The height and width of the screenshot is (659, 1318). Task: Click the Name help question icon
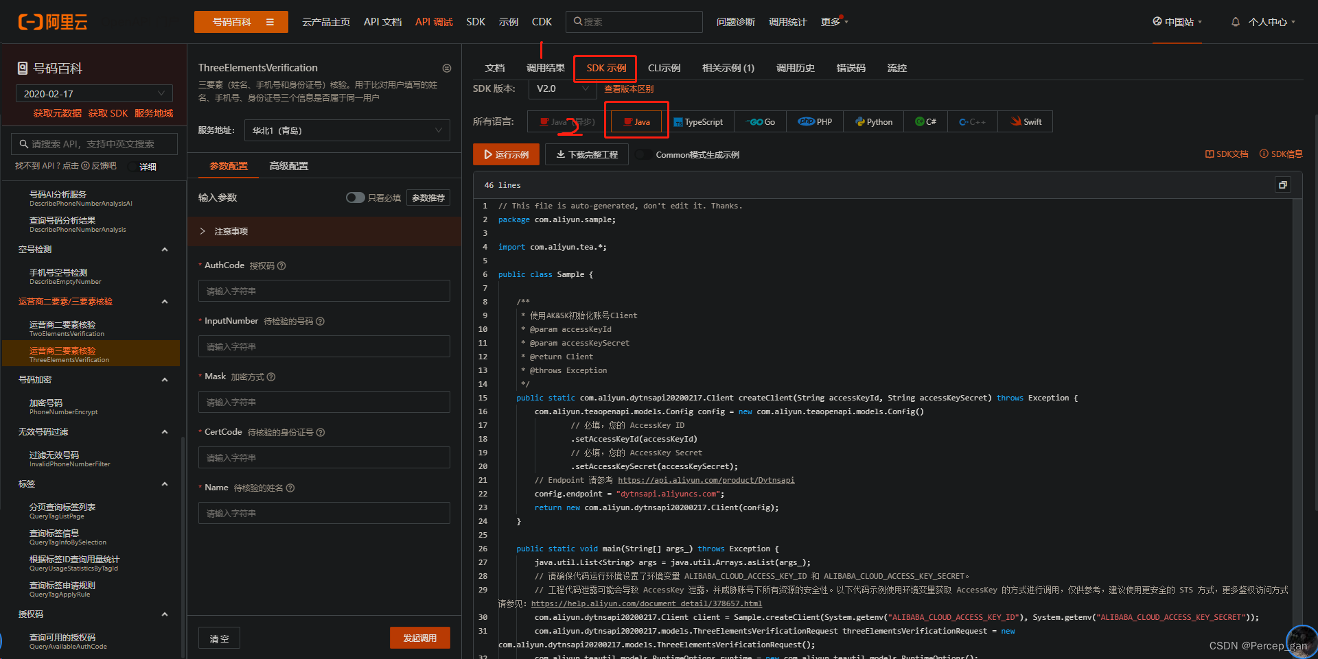290,488
